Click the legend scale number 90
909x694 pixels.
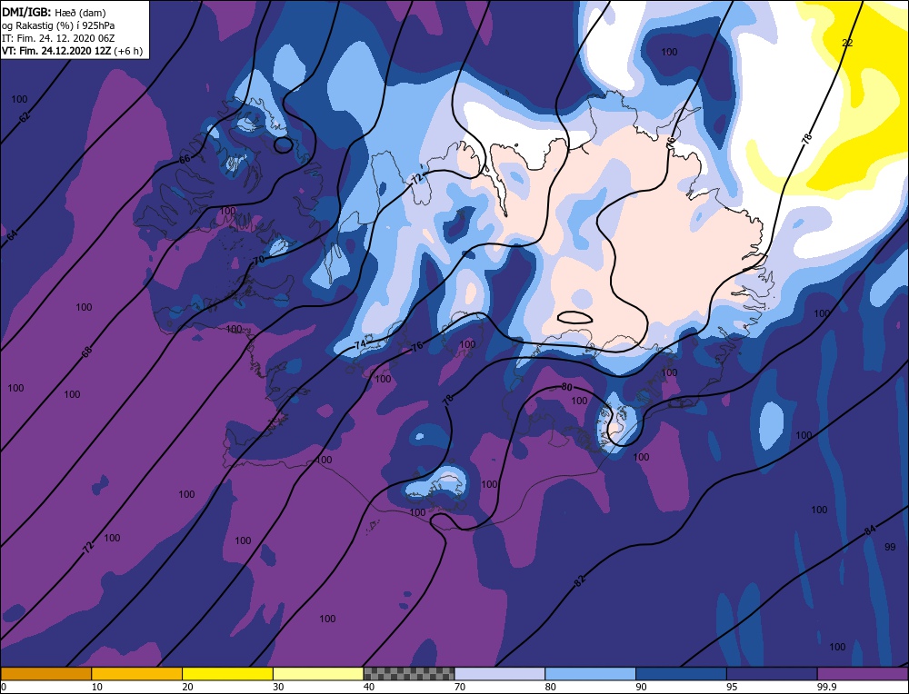tap(641, 688)
